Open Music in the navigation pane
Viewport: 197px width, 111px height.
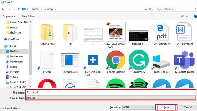tap(11, 67)
